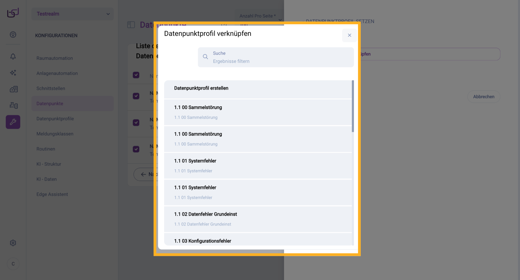Open Datenpunktprofile menu item
520x280 pixels.
click(55, 119)
